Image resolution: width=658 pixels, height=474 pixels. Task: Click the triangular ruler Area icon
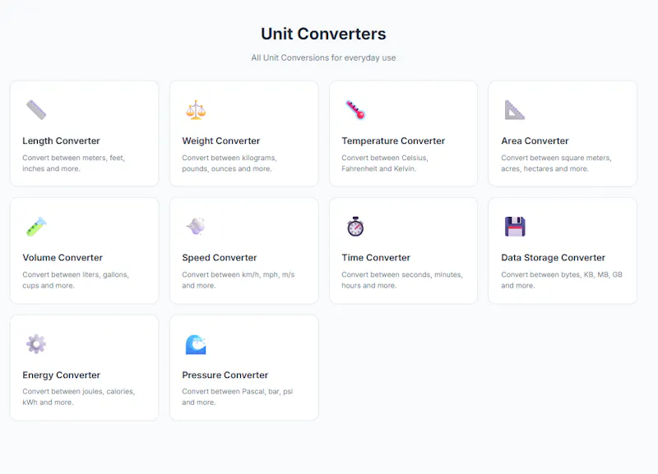click(515, 110)
